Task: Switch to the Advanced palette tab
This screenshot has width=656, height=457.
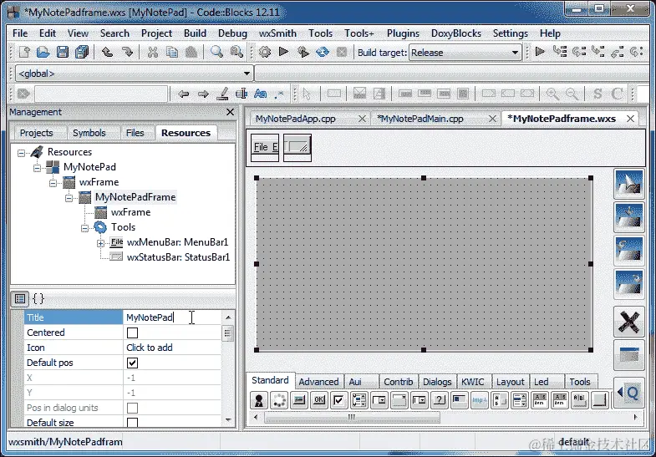Action: click(318, 382)
